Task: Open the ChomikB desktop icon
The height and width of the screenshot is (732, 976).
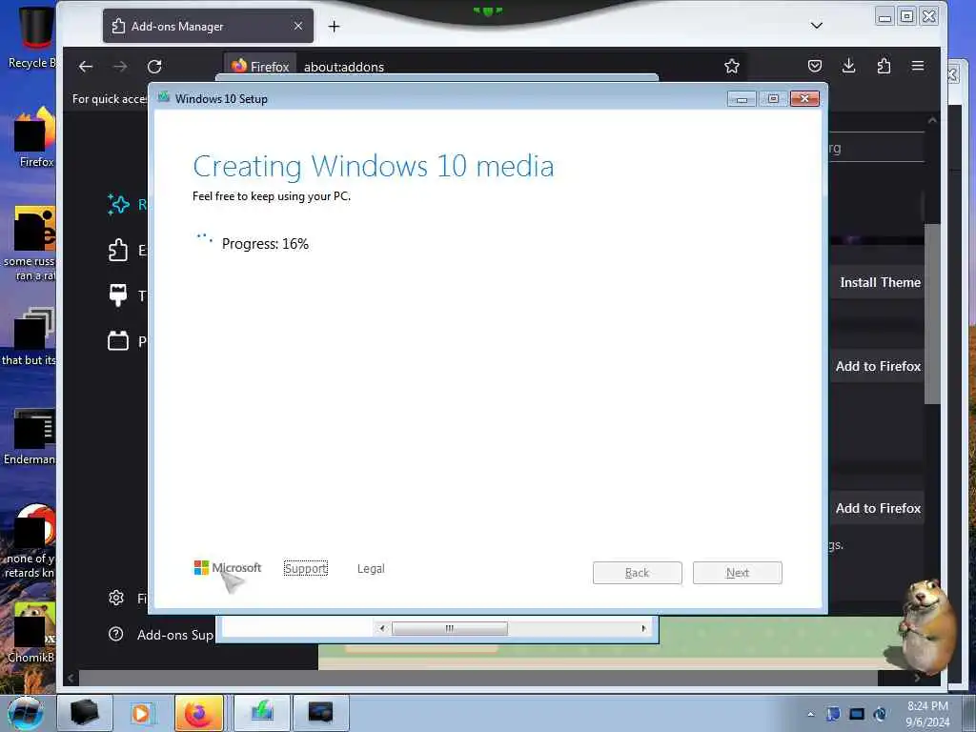Action: click(x=31, y=632)
